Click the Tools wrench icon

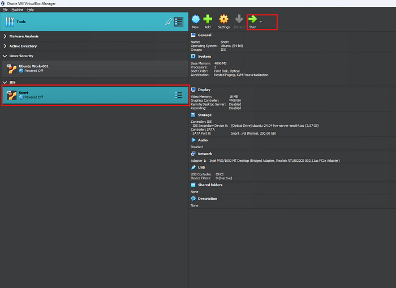pyautogui.click(x=10, y=22)
